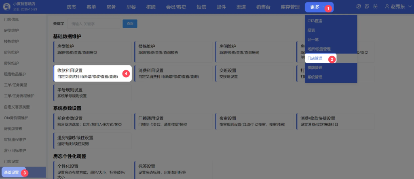The height and width of the screenshot is (179, 414).
Task: Open 房价维护 in the left sidebar
Action: pos(11,63)
